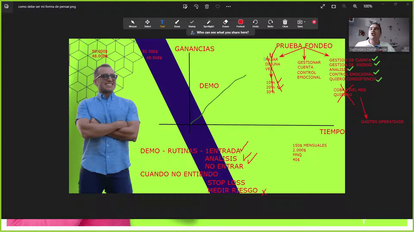Expand the Save dropdown arrow
The height and width of the screenshot is (232, 414).
[305, 22]
